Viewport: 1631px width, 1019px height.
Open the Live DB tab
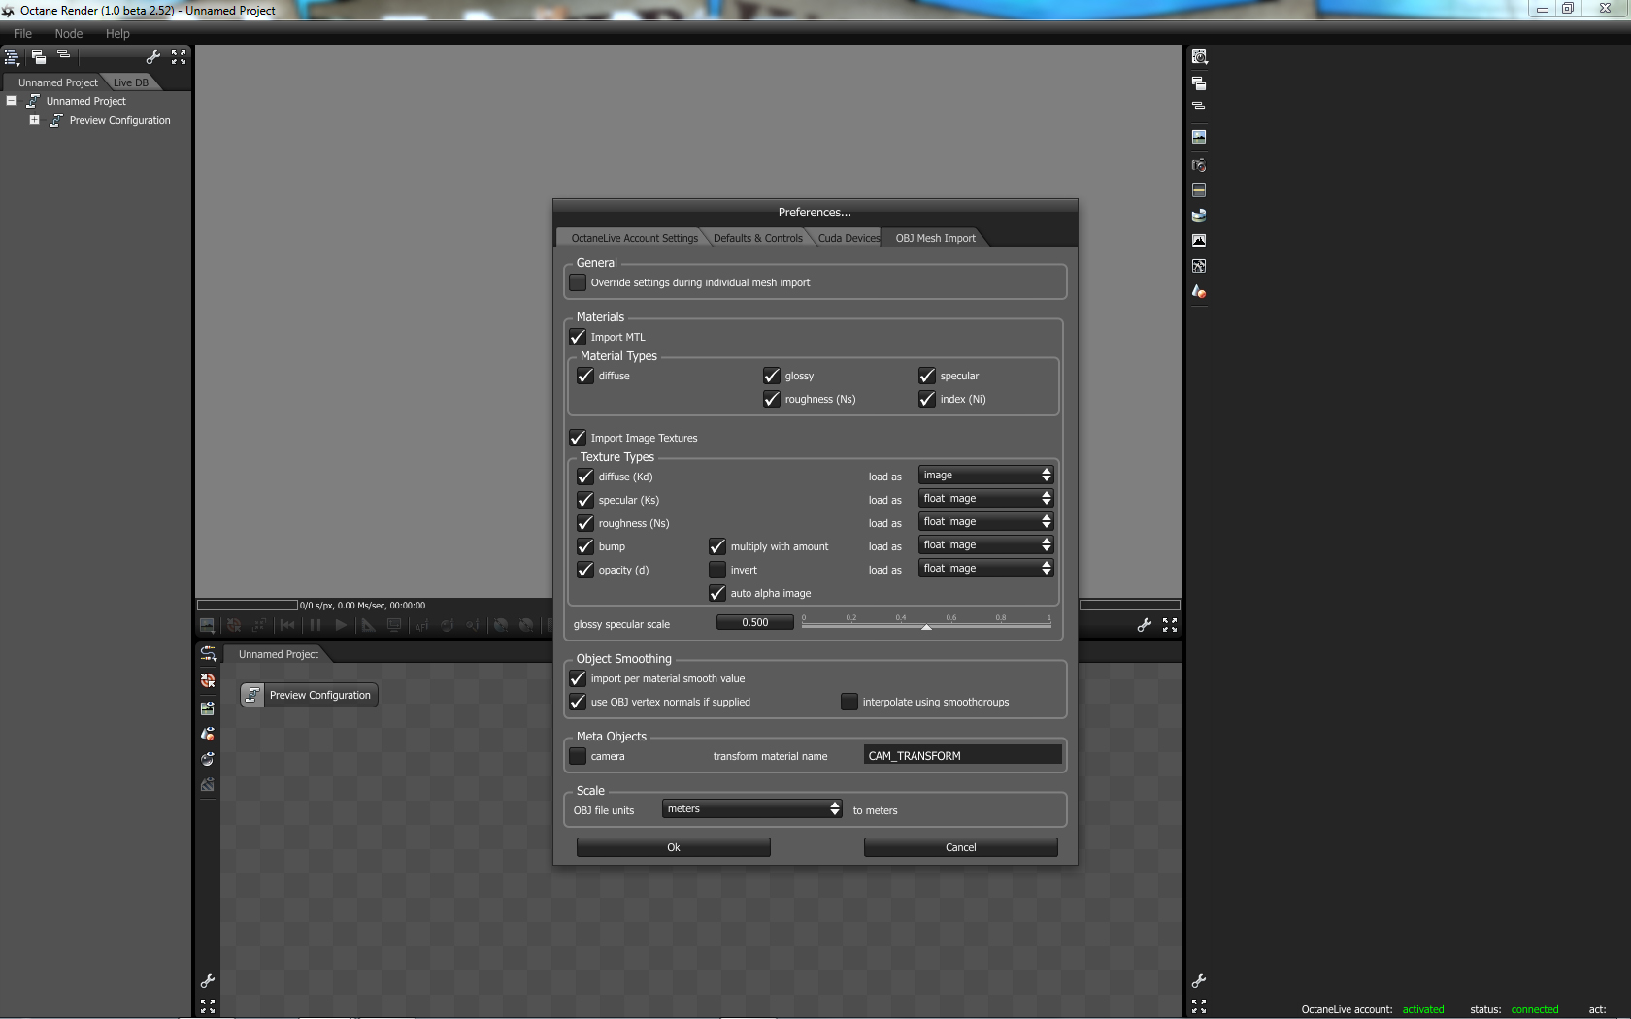[x=131, y=82]
